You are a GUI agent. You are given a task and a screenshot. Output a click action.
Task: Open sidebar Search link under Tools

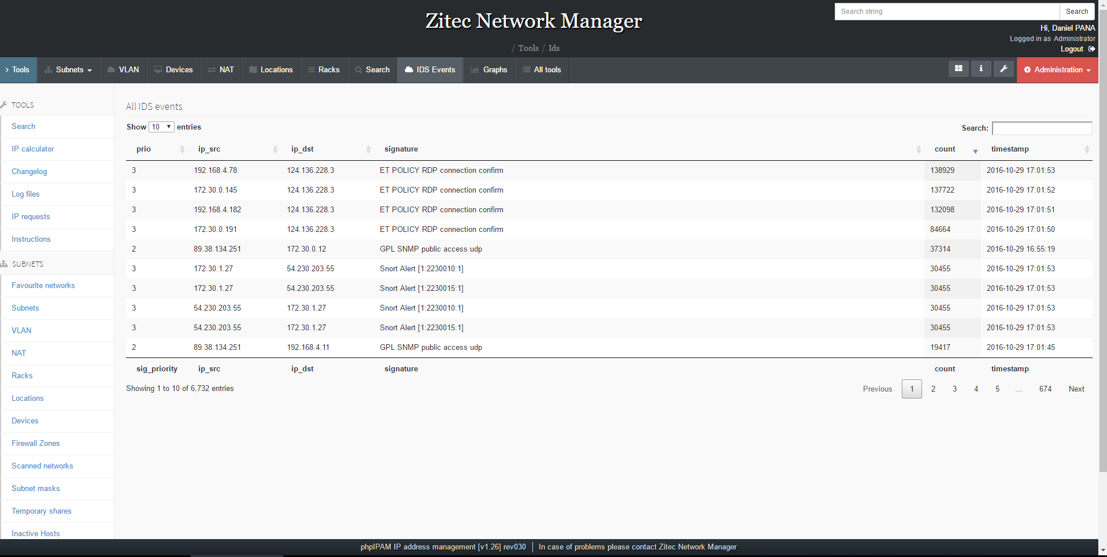pyautogui.click(x=24, y=127)
